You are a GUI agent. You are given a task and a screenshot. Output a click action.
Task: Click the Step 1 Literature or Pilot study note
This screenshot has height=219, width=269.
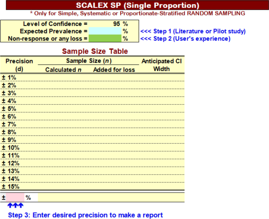click(x=193, y=31)
